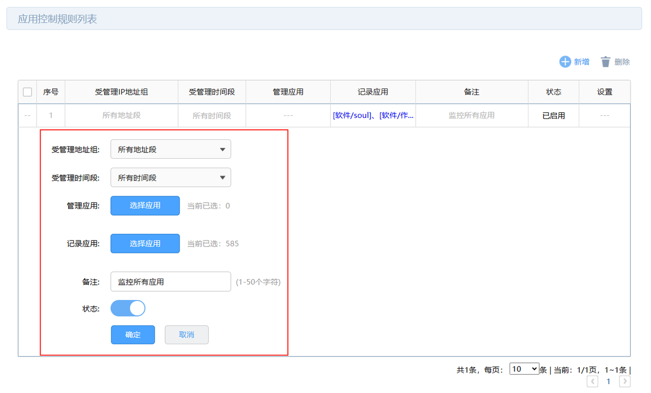Click the 备注 text input field
This screenshot has height=393, width=651.
[x=170, y=282]
